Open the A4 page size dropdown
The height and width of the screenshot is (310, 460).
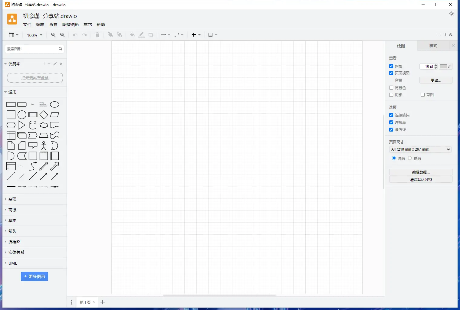(420, 149)
